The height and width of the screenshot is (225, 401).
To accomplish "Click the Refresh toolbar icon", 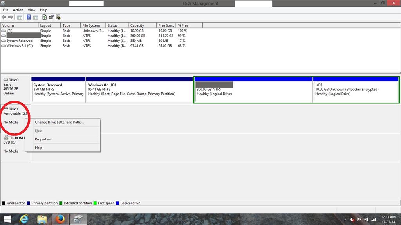I will (x=45, y=17).
